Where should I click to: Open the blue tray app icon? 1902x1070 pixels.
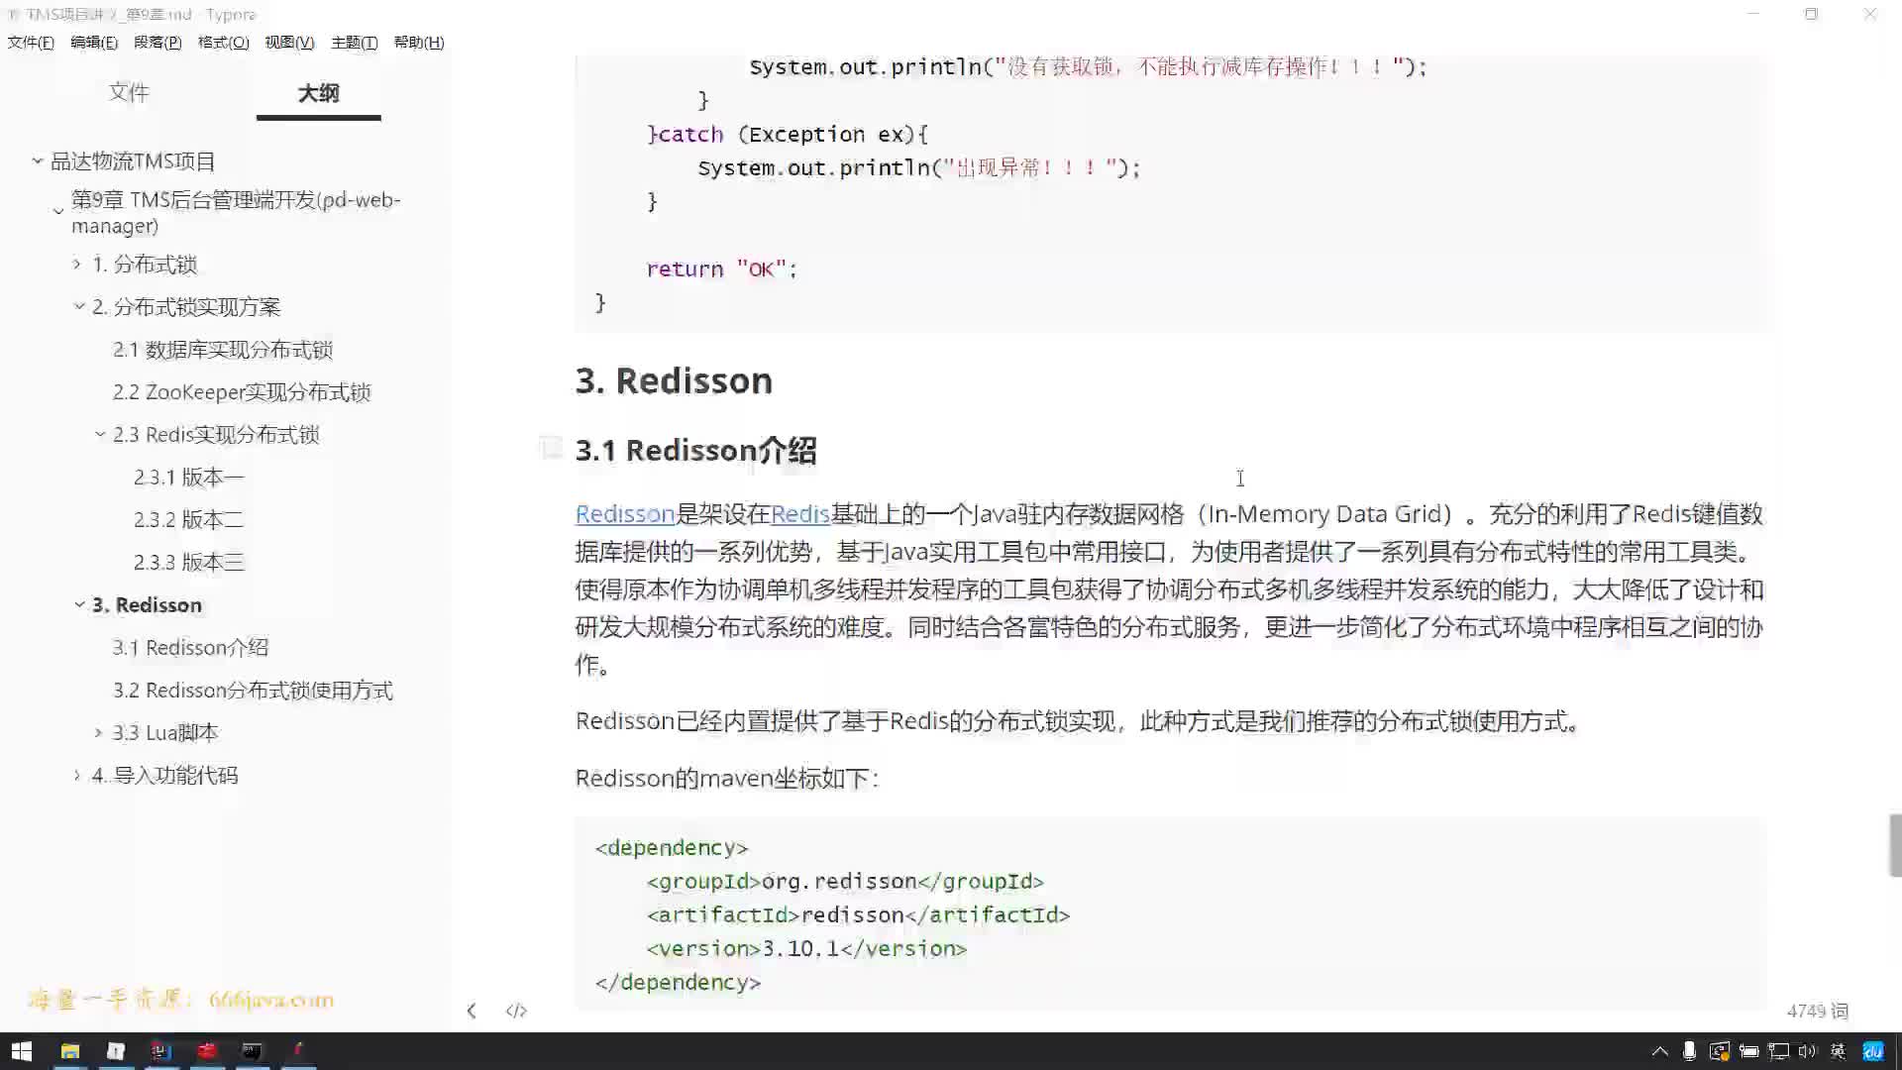[1872, 1051]
